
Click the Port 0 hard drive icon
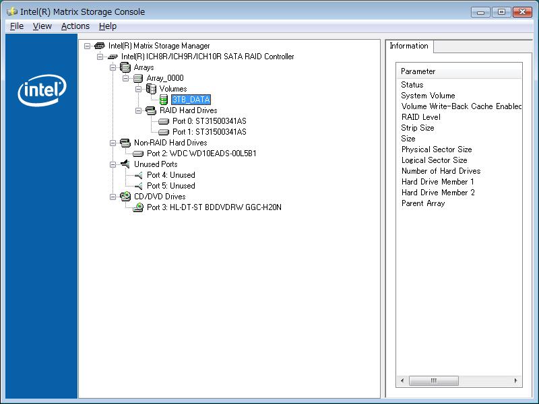pos(164,121)
